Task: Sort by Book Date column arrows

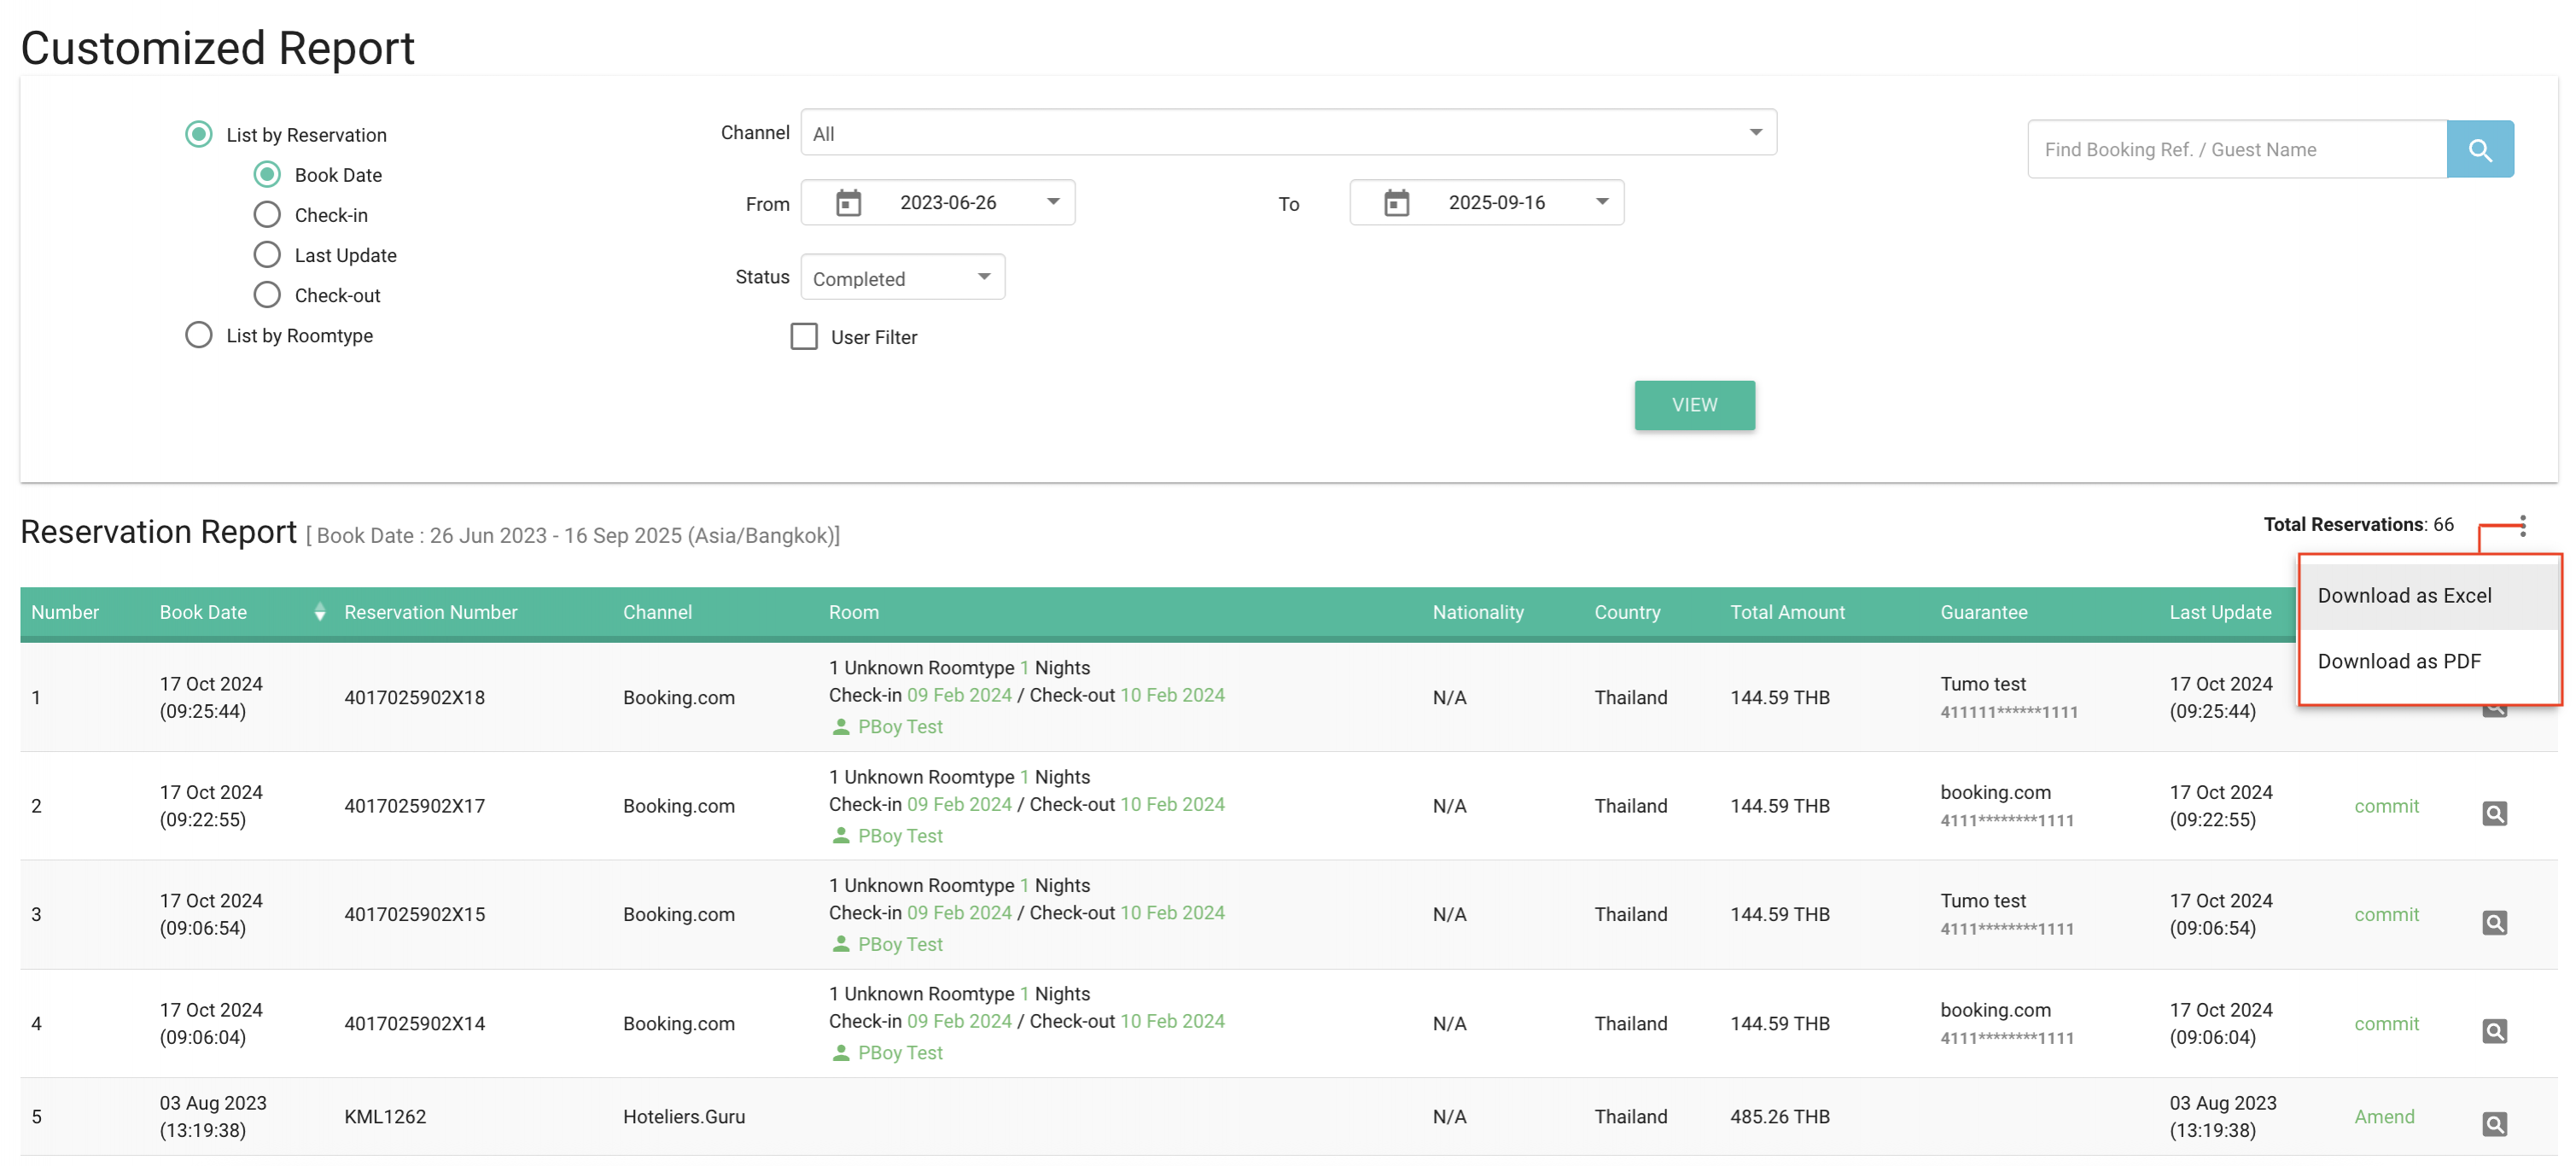Action: tap(320, 612)
